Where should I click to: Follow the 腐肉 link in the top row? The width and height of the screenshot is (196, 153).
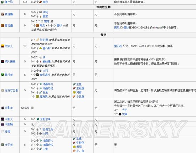pos(45,2)
